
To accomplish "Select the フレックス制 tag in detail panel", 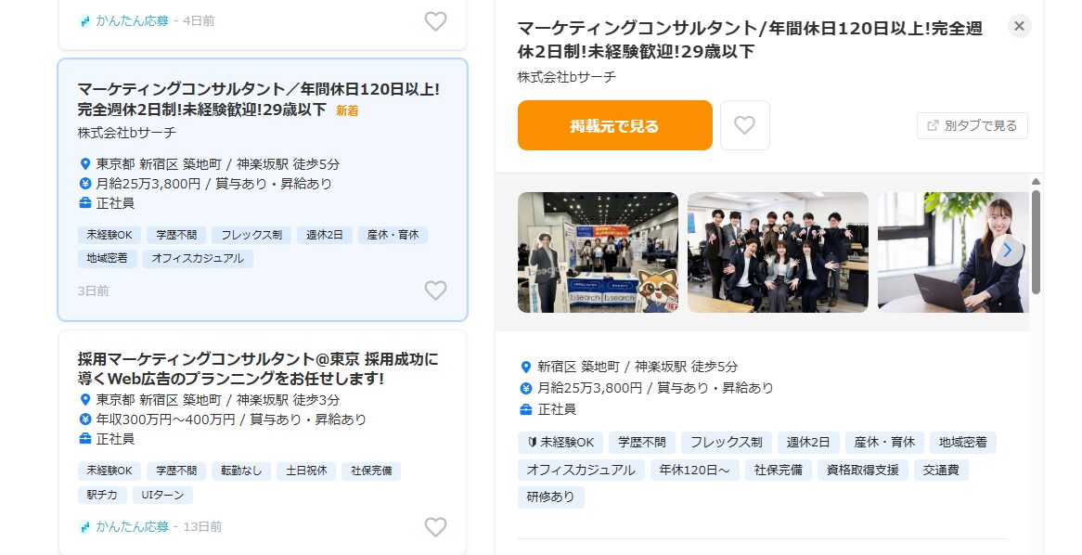I will [726, 443].
